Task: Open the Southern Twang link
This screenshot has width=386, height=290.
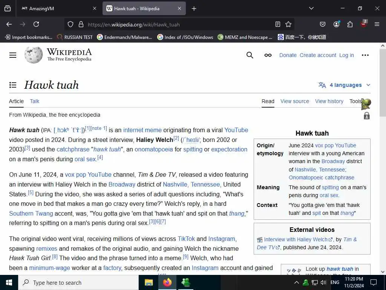Action: 31,213
